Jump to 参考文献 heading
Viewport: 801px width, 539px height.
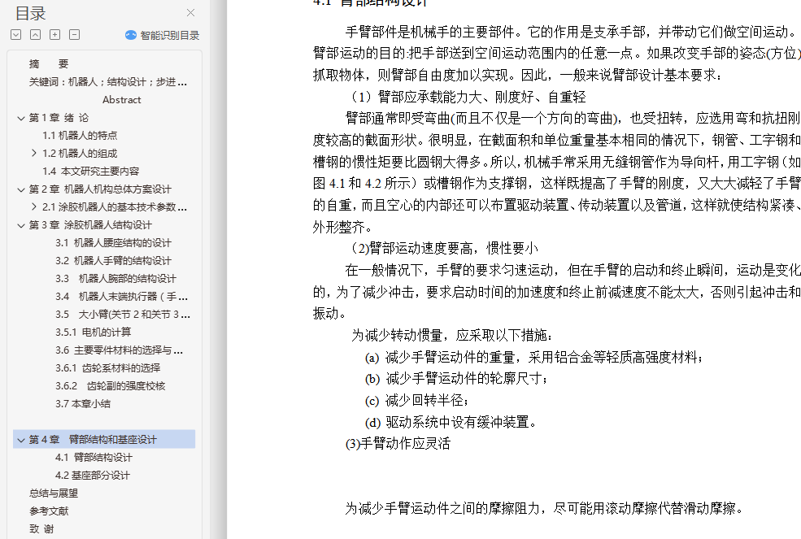click(x=49, y=511)
